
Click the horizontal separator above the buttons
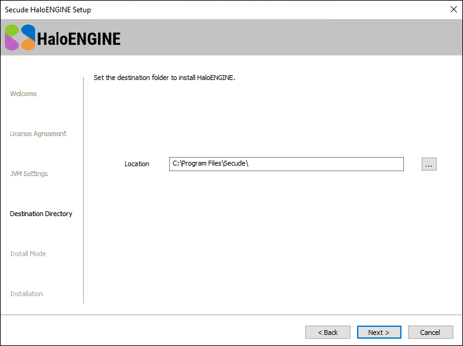pos(231,315)
